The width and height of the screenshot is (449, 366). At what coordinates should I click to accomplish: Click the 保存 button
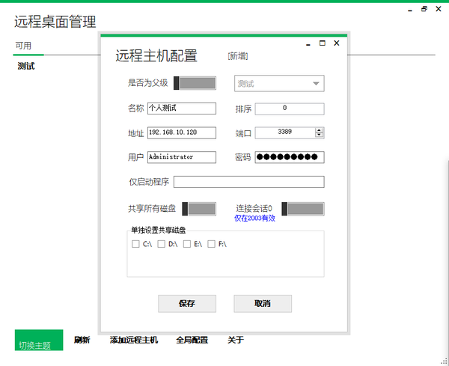[187, 304]
